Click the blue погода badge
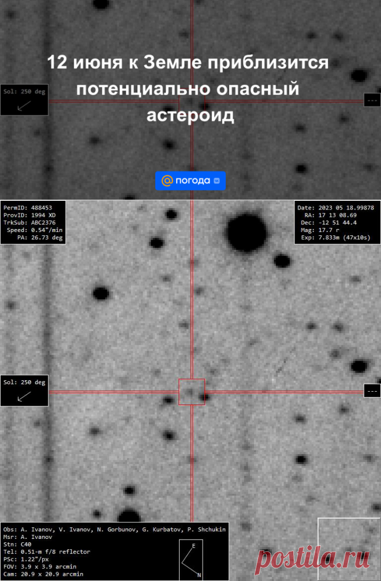 coord(190,181)
